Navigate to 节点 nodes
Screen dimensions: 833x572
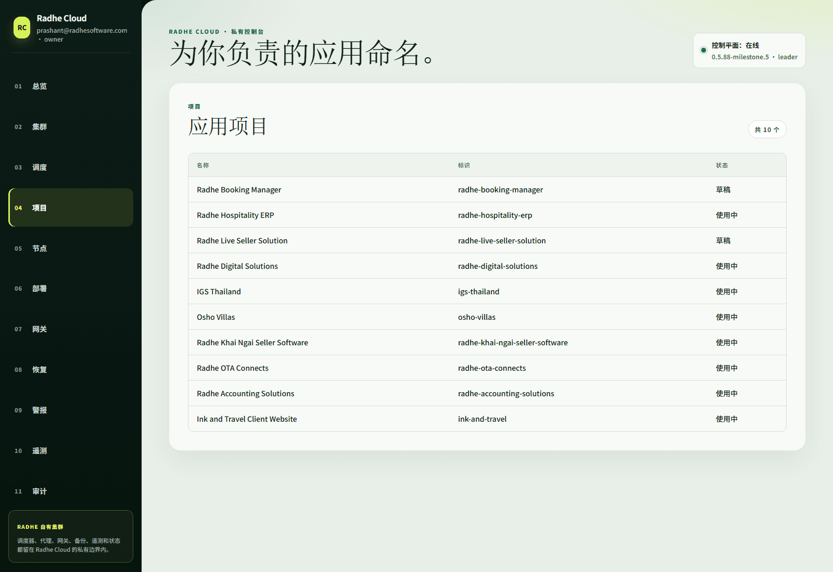[x=71, y=249]
